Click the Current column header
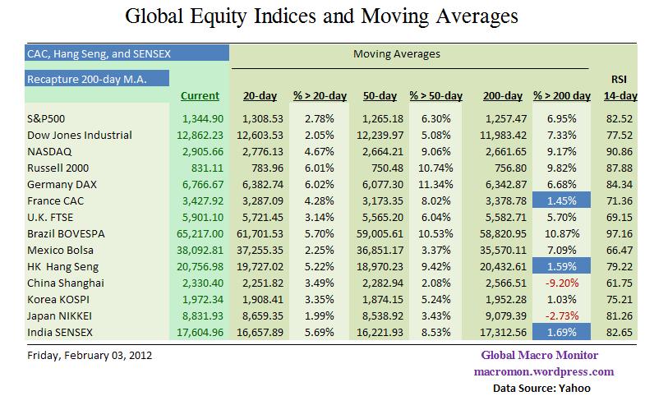The width and height of the screenshot is (654, 396). (x=200, y=96)
